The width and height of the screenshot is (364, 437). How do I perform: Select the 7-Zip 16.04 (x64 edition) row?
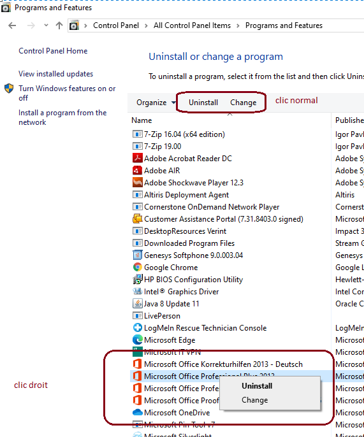[184, 134]
